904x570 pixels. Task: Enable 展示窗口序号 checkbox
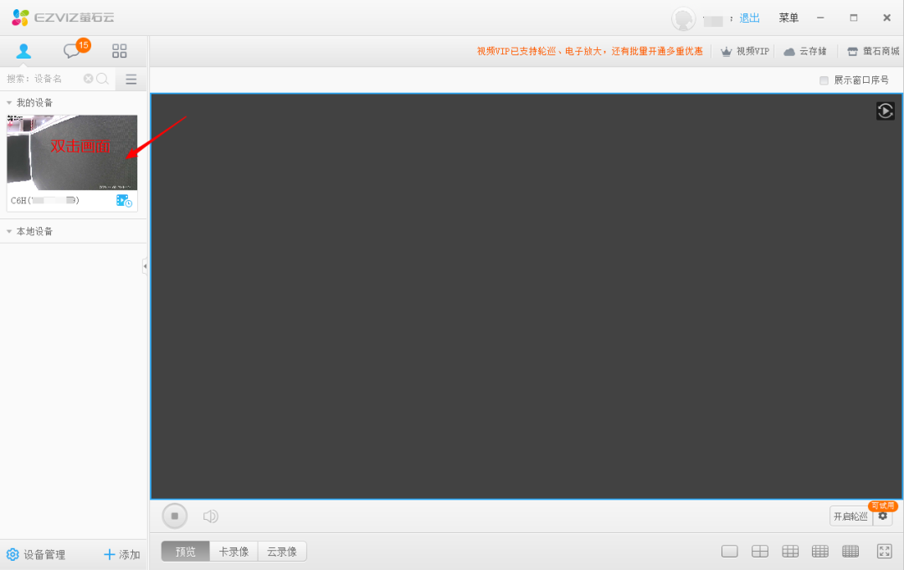[x=824, y=80]
